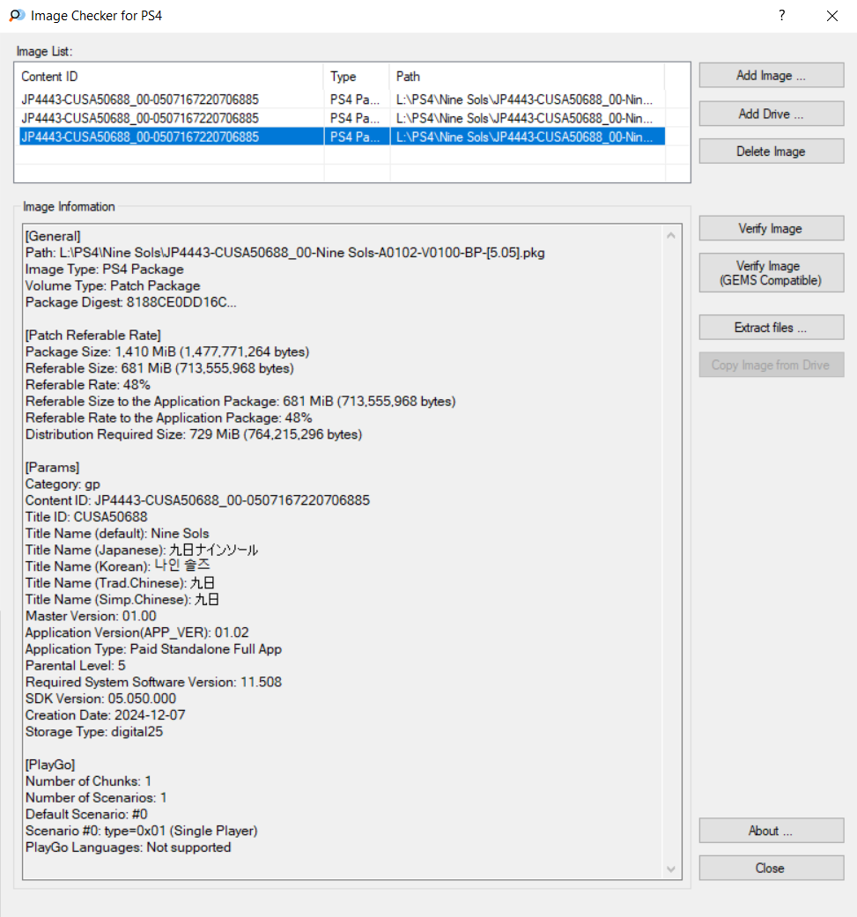The image size is (857, 917).
Task: Select the second image row in list
Action: click(x=342, y=118)
